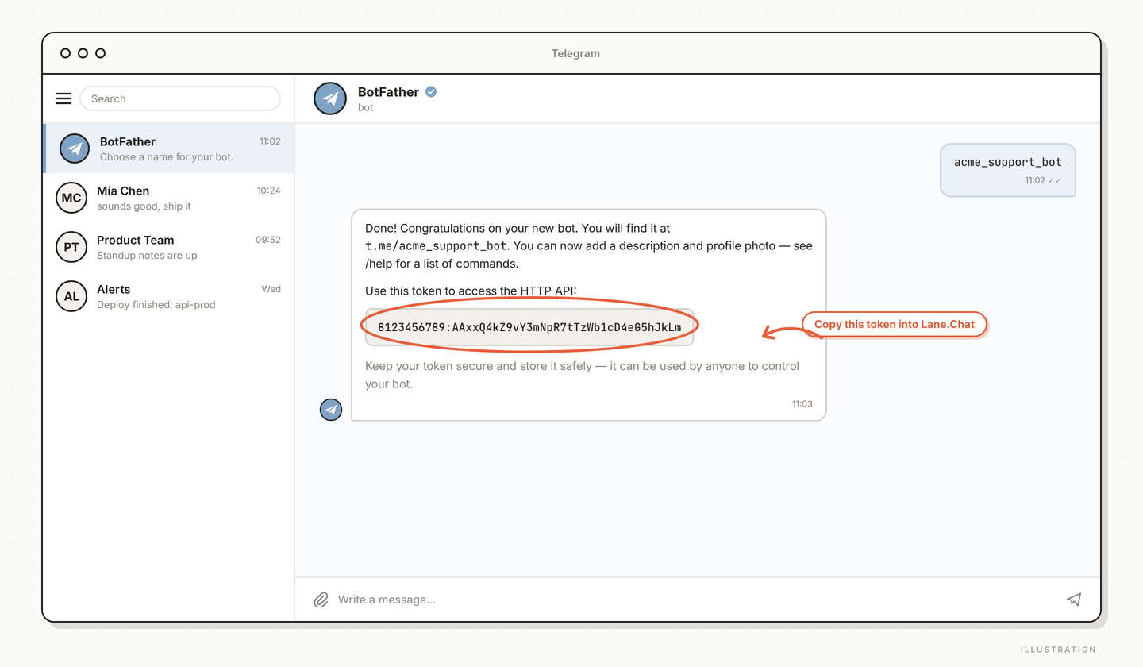
Task: Open the t.me/acme_support_bot link
Action: (x=436, y=245)
